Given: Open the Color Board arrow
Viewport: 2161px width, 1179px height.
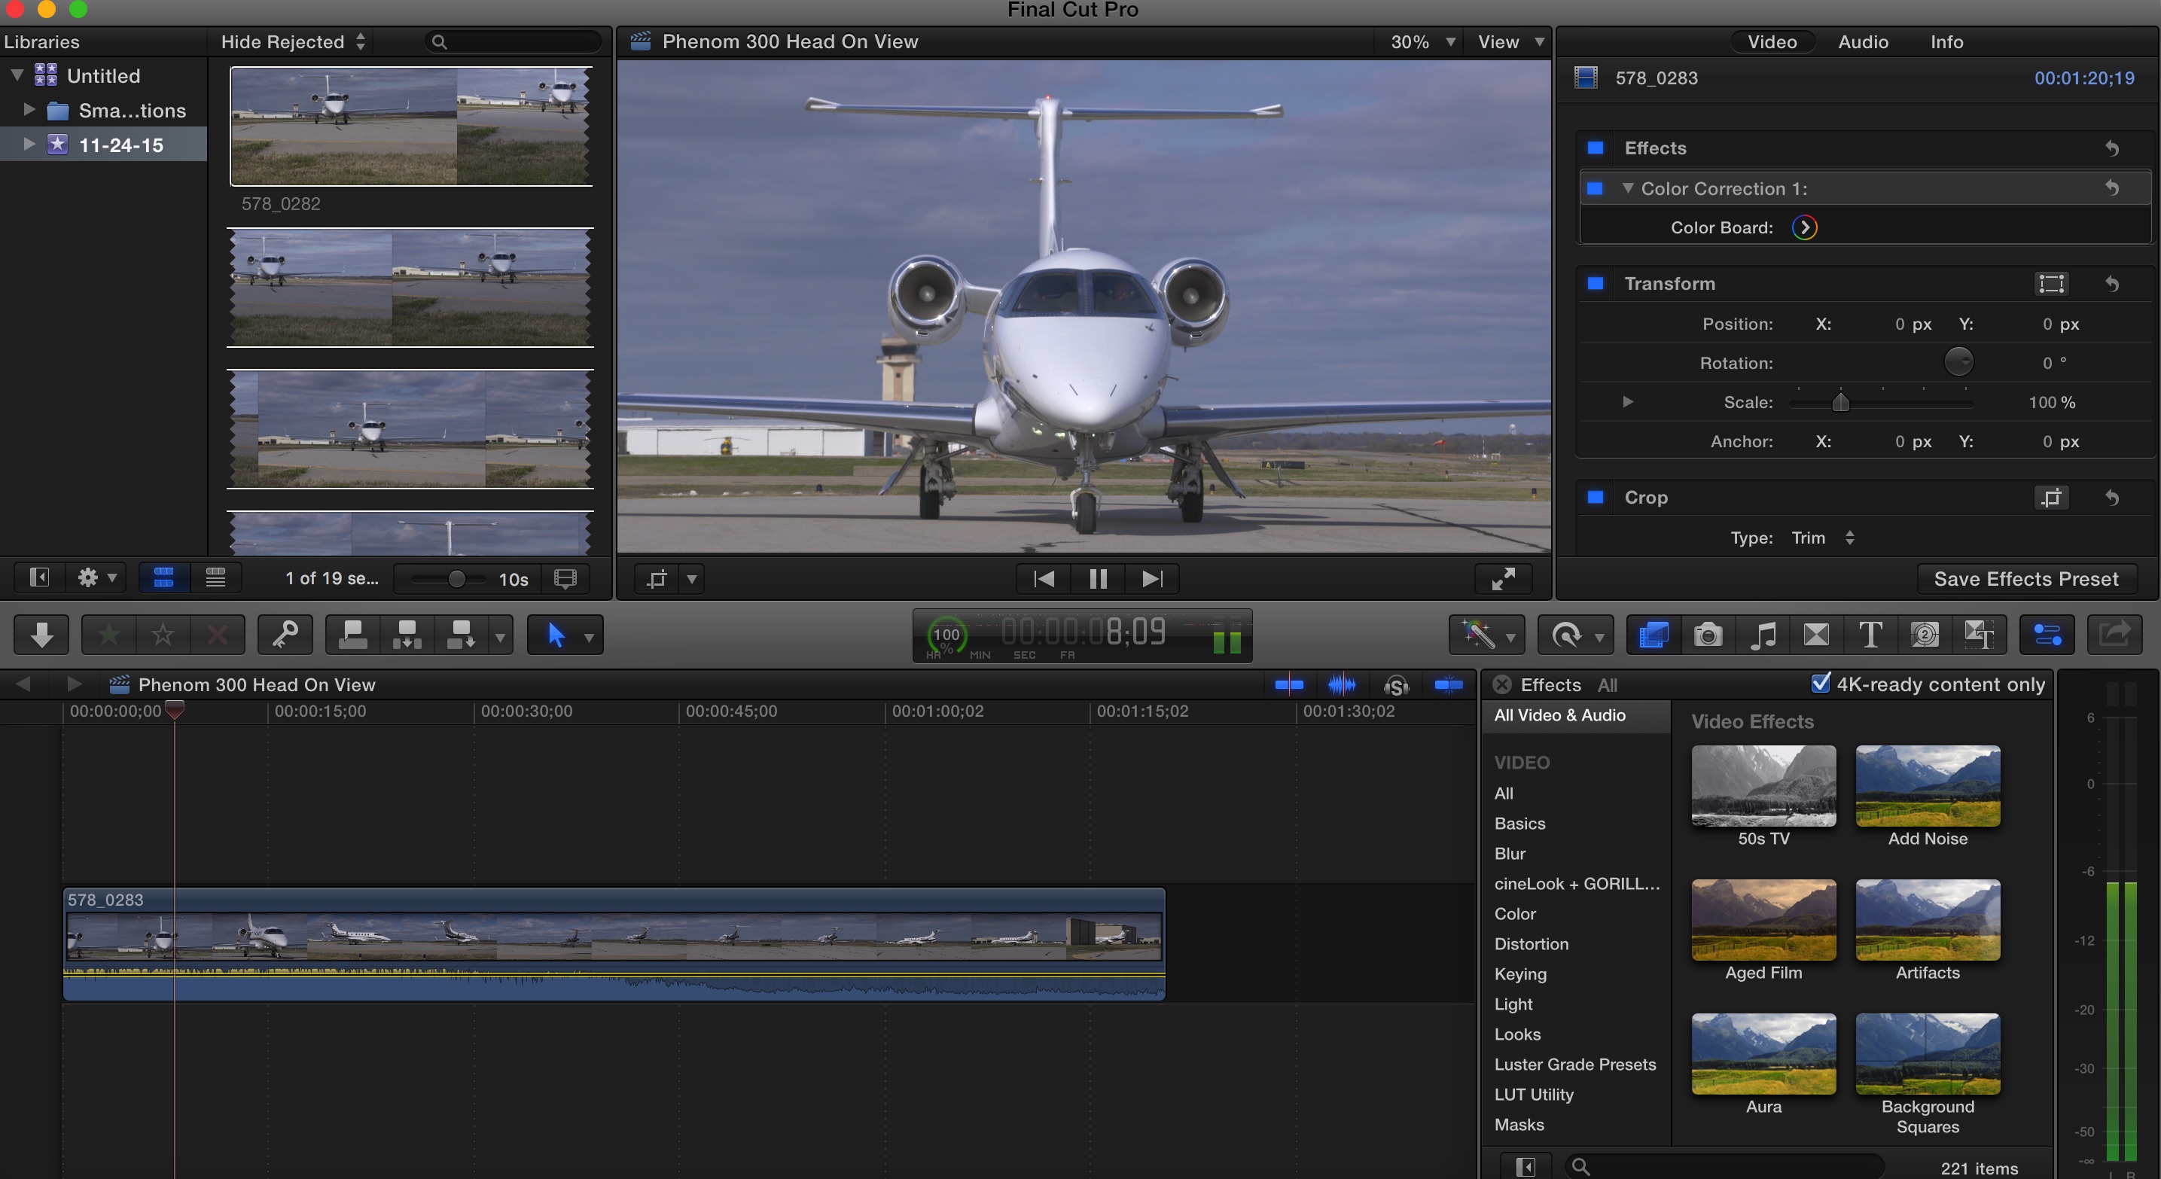Looking at the screenshot, I should (1804, 227).
